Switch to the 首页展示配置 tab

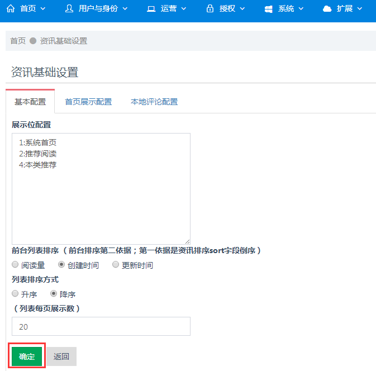point(88,102)
